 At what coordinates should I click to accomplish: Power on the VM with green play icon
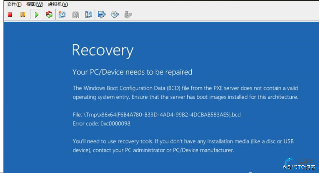pos(36,15)
